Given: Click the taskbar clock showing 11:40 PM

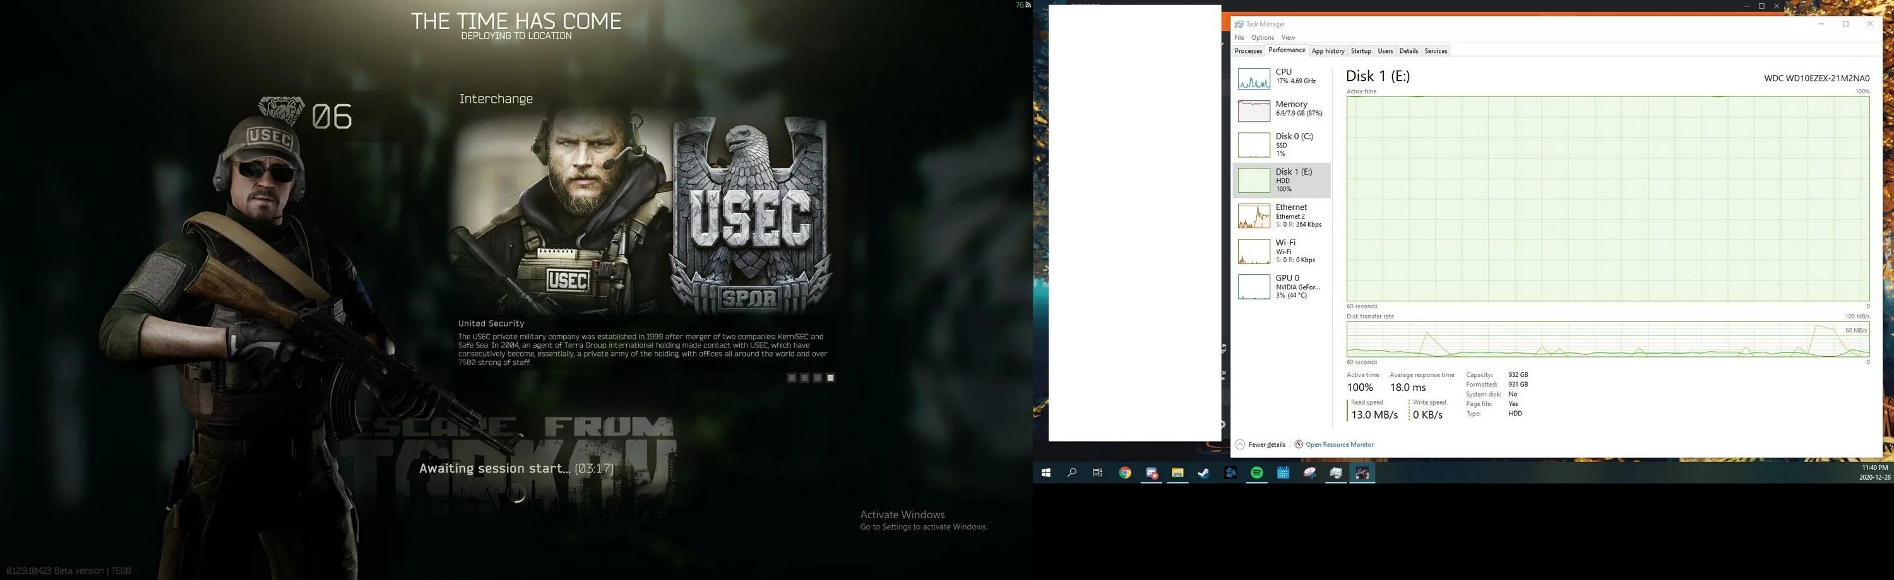Looking at the screenshot, I should tap(1874, 472).
